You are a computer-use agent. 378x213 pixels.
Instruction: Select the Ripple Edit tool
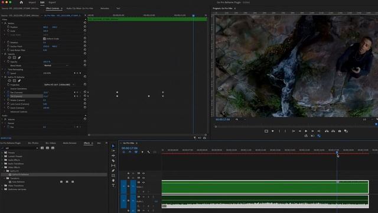tap(113, 156)
